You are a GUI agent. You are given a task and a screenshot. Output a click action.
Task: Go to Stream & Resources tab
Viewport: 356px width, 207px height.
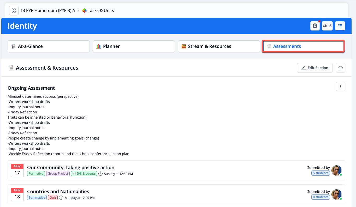[x=219, y=46]
